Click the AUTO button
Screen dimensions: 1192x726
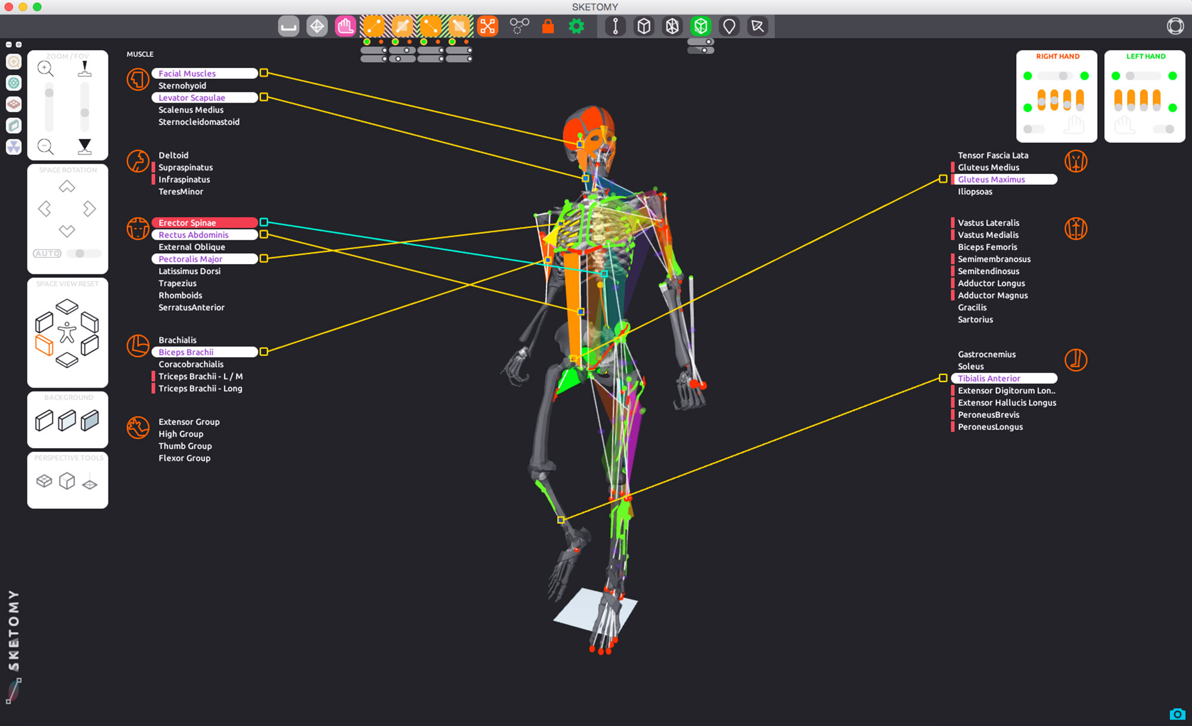tap(47, 253)
